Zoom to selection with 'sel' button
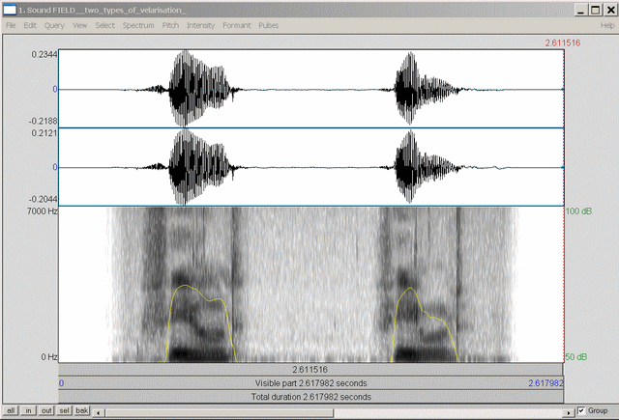 point(64,411)
